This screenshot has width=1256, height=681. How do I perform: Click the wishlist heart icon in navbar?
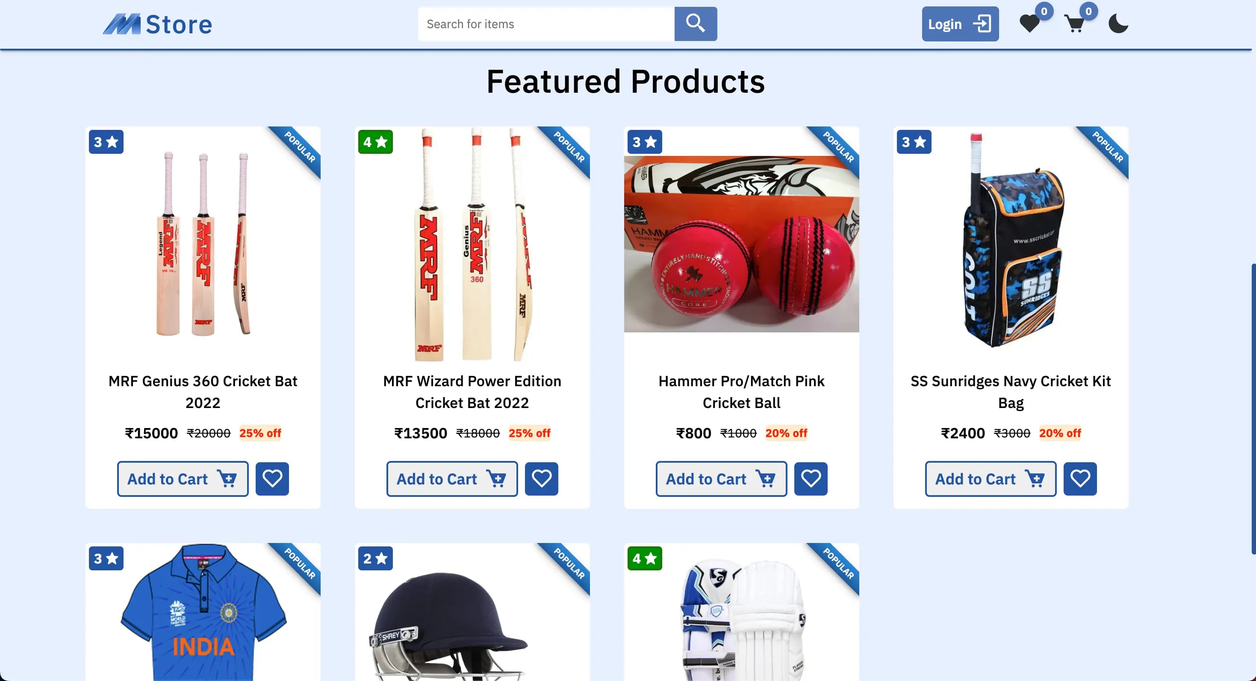(1029, 23)
